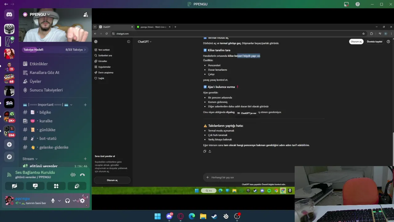Open the activities launcher button

coord(56,186)
